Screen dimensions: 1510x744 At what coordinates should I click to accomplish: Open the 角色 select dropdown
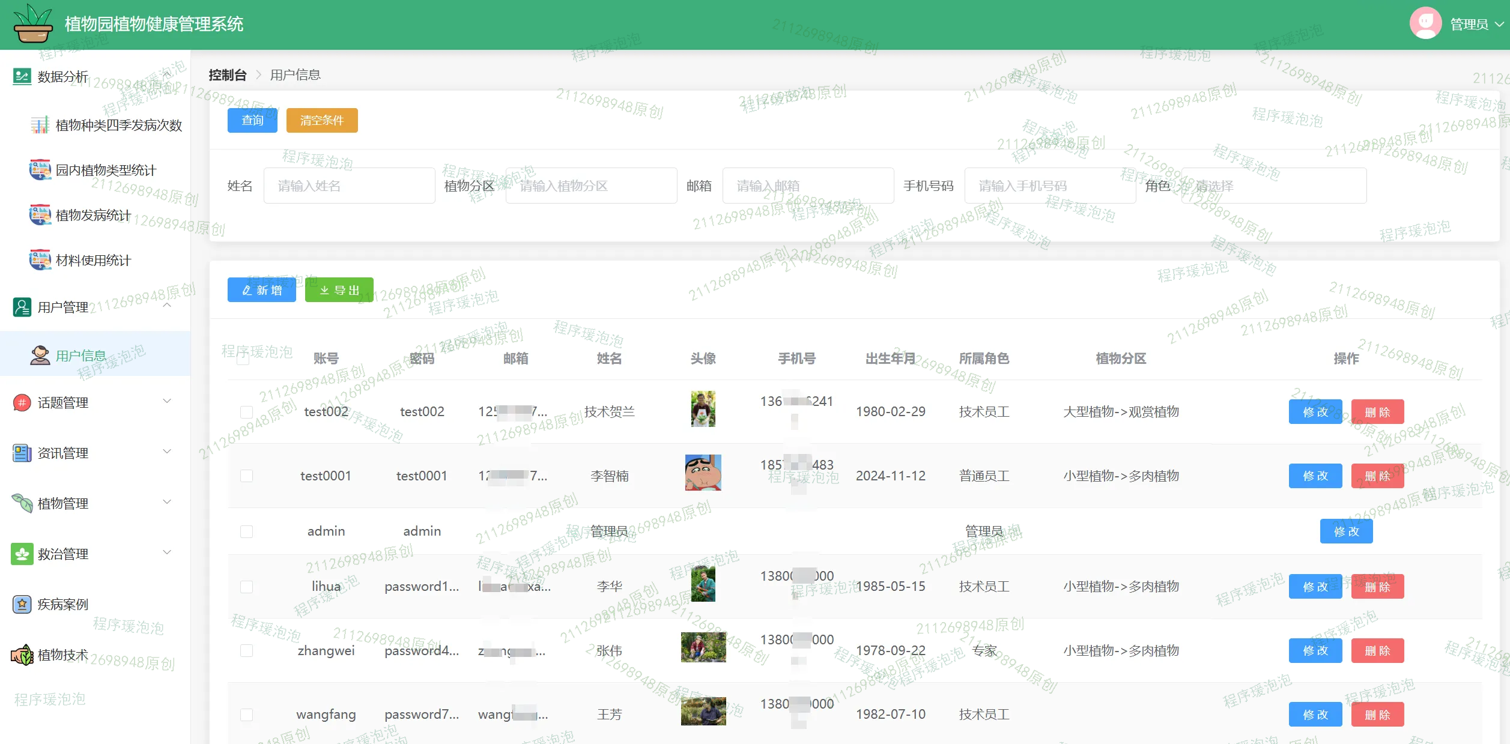tap(1273, 186)
